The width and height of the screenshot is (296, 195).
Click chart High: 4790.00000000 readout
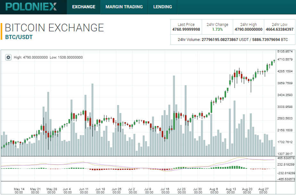tap(31, 57)
